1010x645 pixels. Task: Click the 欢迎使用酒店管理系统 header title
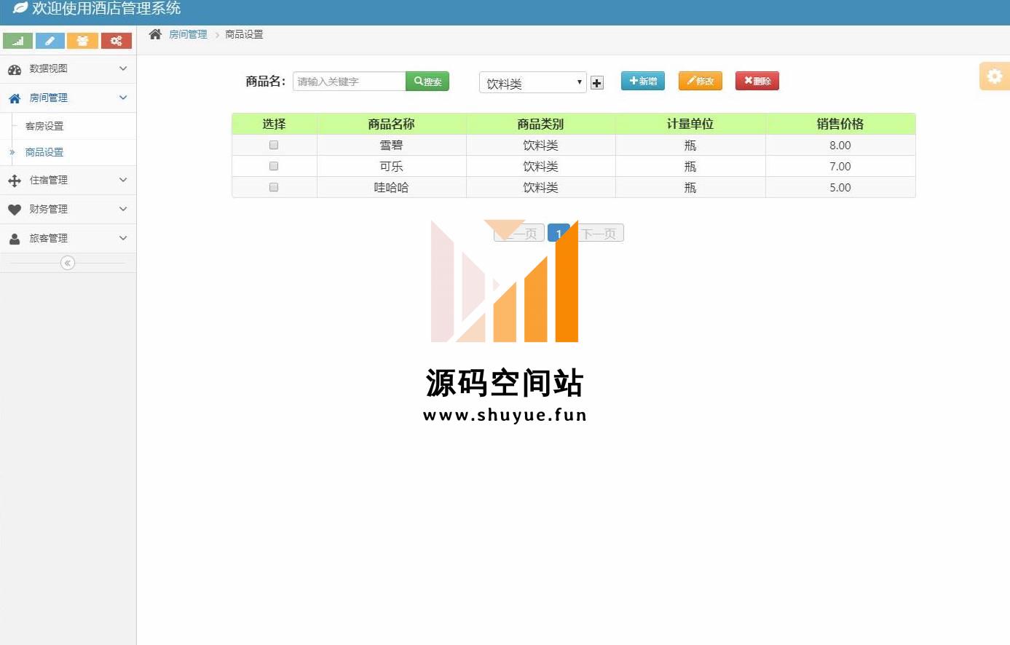(106, 8)
